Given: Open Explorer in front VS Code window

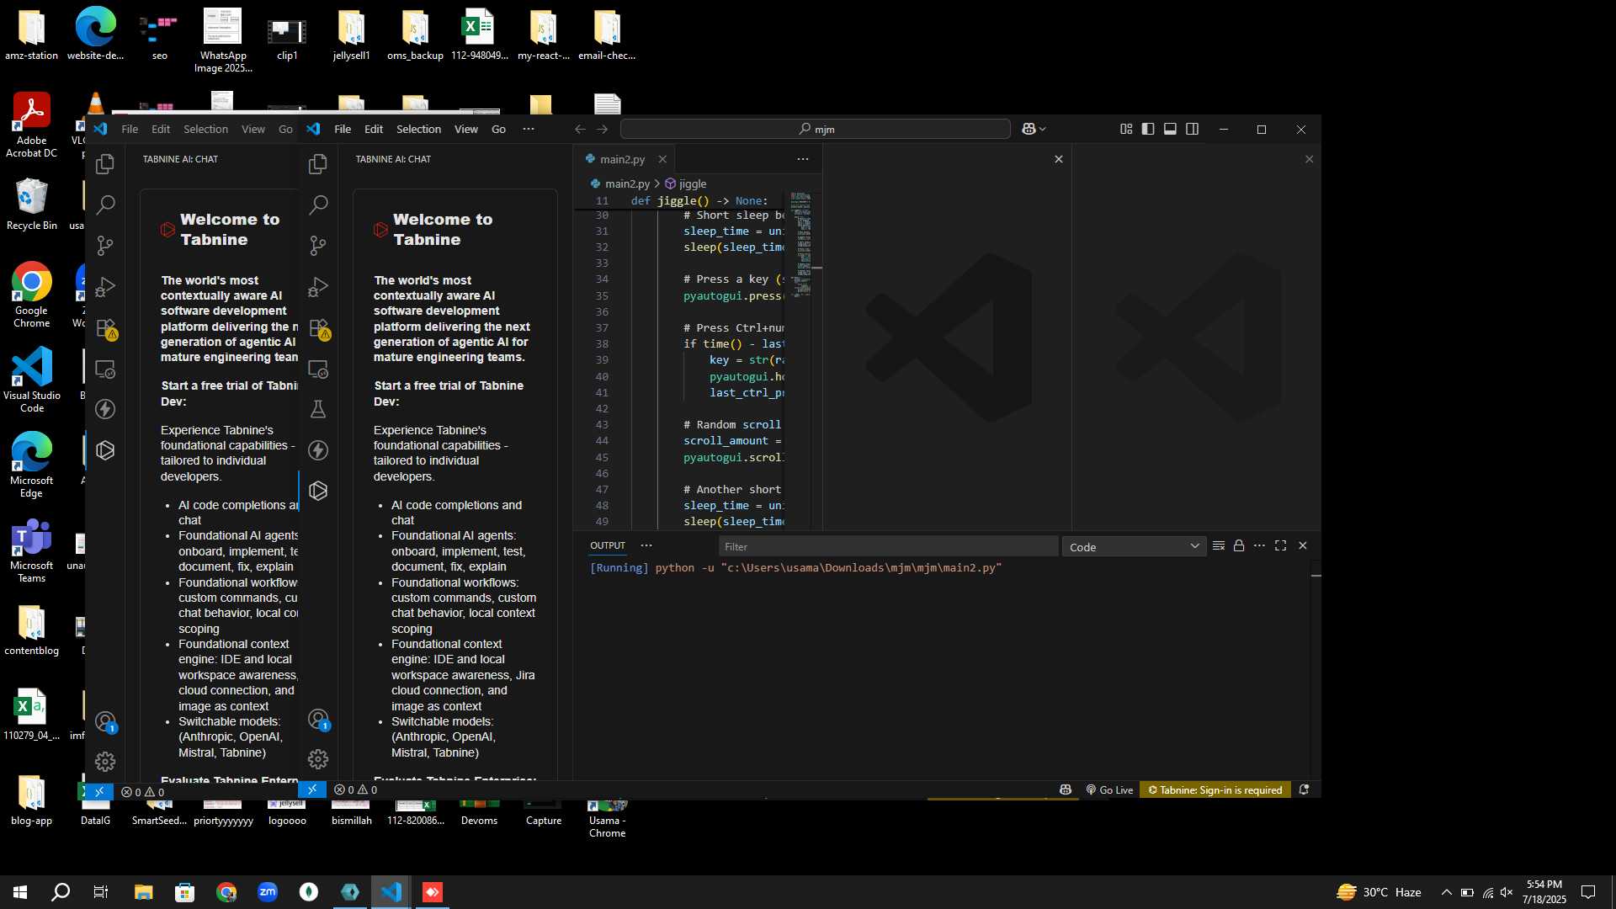Looking at the screenshot, I should tap(318, 164).
